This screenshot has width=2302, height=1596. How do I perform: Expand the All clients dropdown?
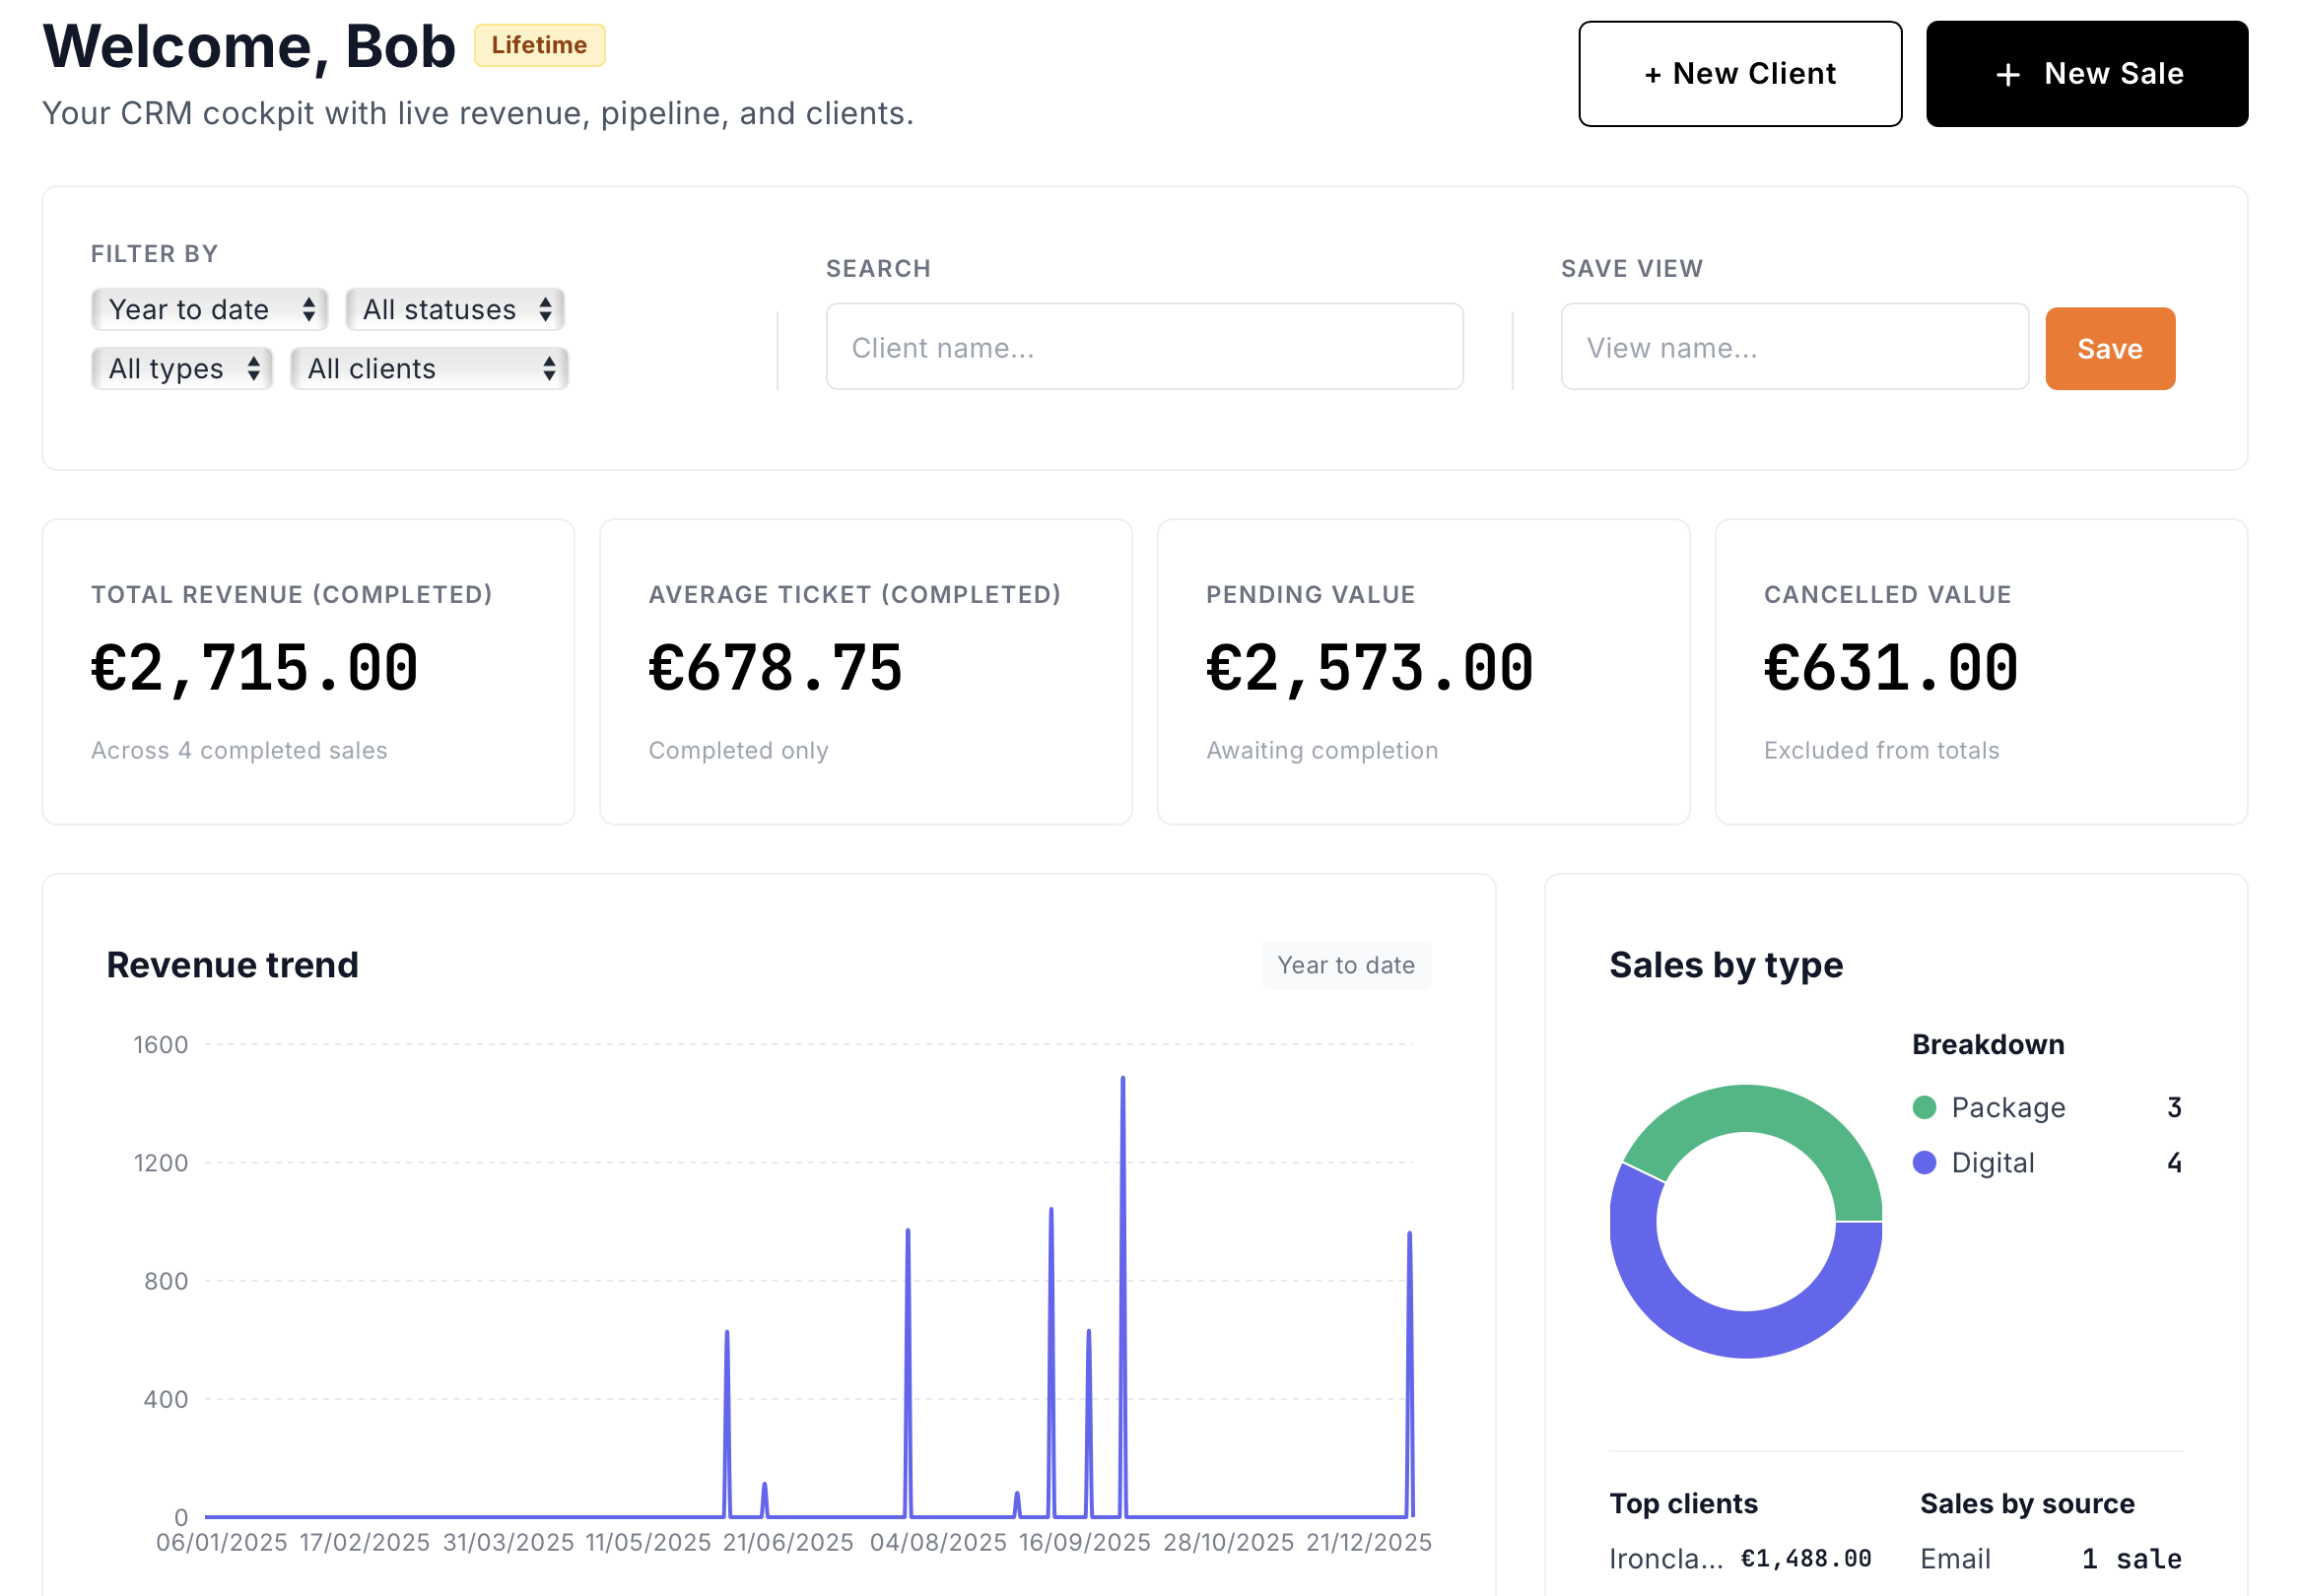(x=429, y=368)
